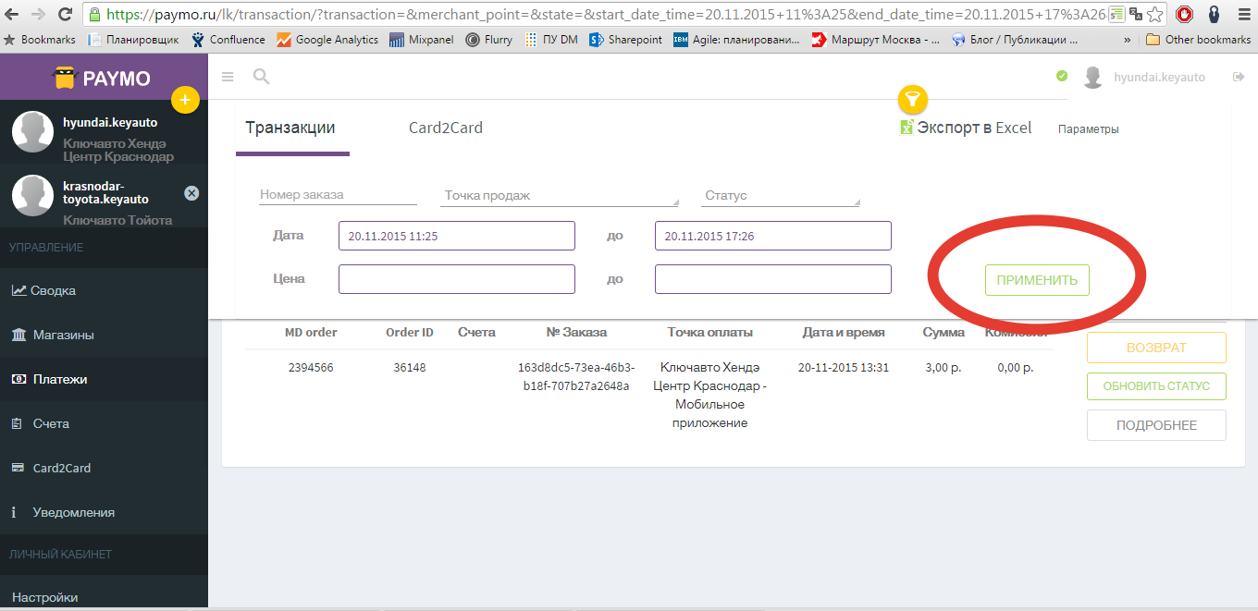Open the Параметры link
Viewport: 1258px width, 611px height.
(x=1088, y=129)
